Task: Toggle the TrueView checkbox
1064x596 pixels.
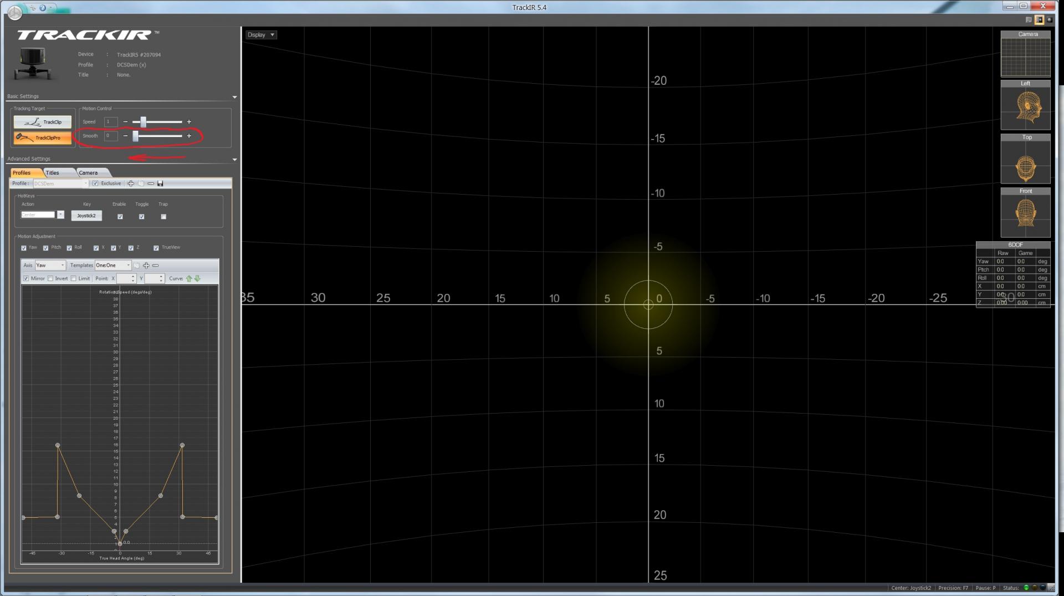Action: click(156, 248)
